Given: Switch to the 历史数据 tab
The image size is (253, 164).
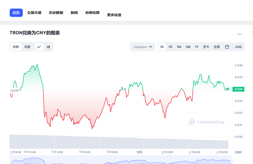Looking at the screenshot, I should 56,13.
